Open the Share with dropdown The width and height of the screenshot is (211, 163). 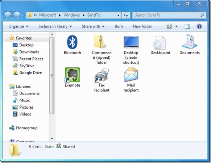pos(93,26)
